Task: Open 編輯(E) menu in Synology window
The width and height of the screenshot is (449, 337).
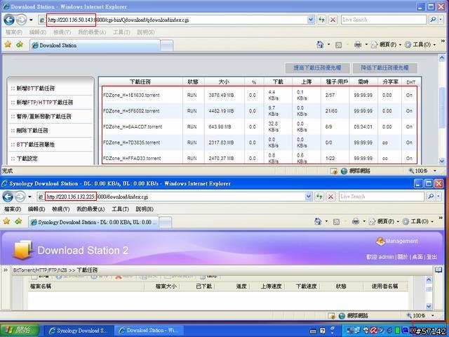Action: [x=36, y=209]
